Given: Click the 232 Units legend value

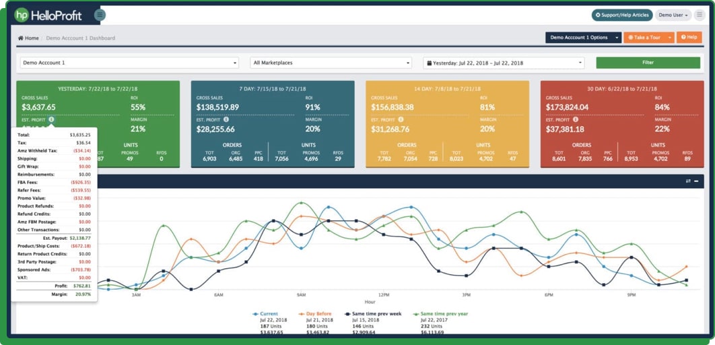Looking at the screenshot, I should click(432, 326).
